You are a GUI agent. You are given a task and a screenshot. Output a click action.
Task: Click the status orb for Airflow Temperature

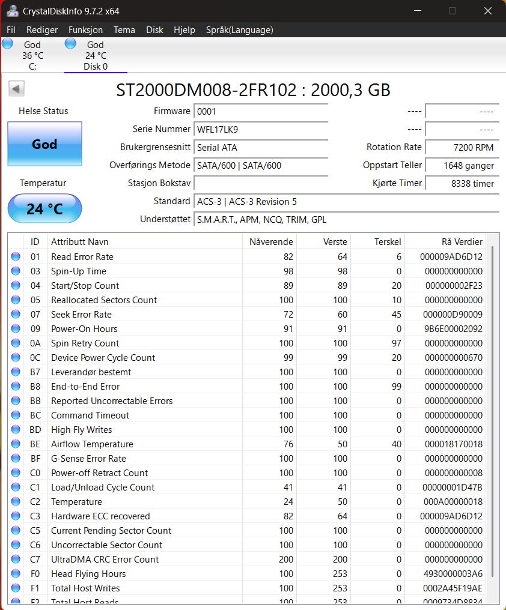[x=16, y=444]
